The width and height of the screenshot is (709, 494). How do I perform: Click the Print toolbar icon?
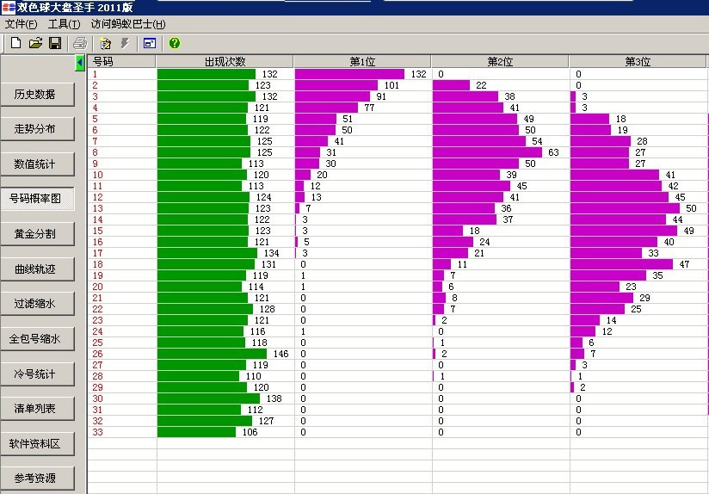pos(80,43)
